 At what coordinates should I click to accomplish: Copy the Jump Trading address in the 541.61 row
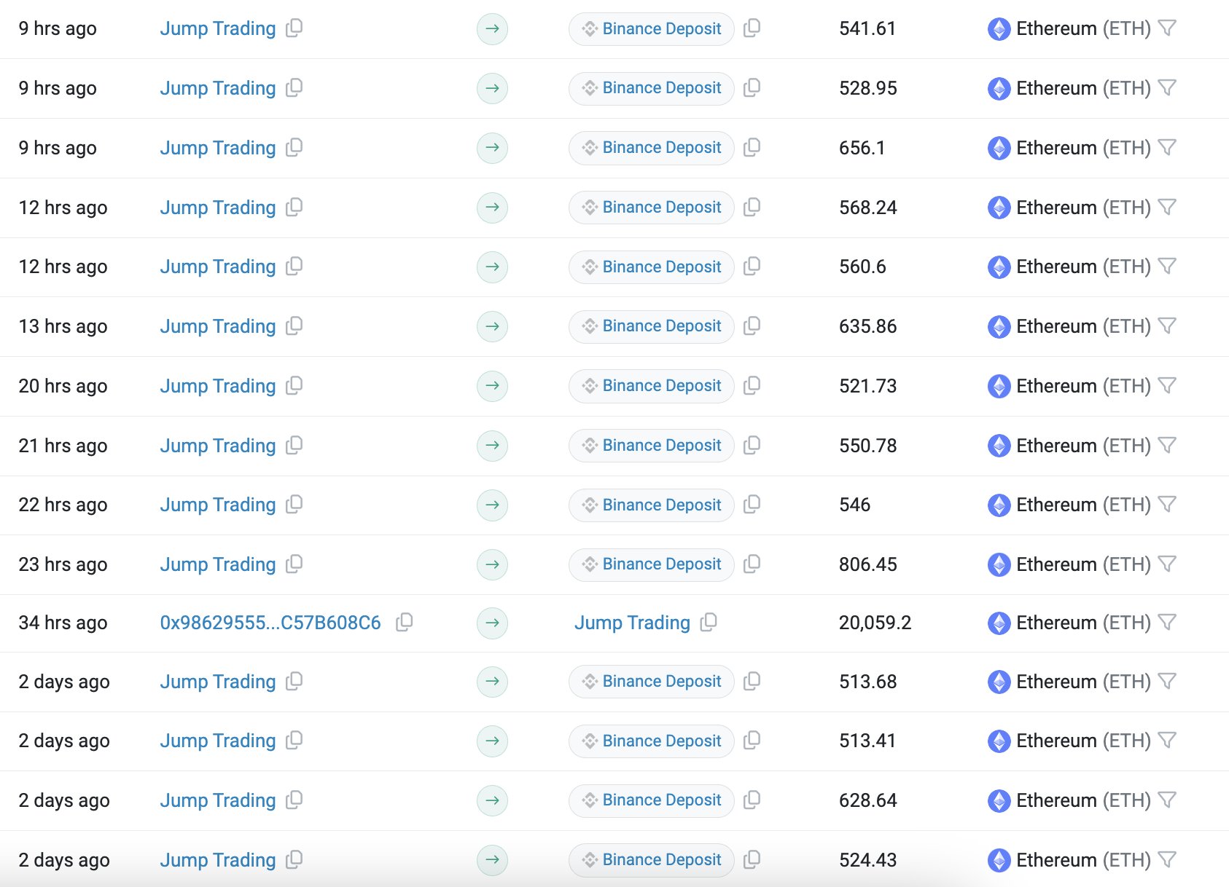click(294, 28)
